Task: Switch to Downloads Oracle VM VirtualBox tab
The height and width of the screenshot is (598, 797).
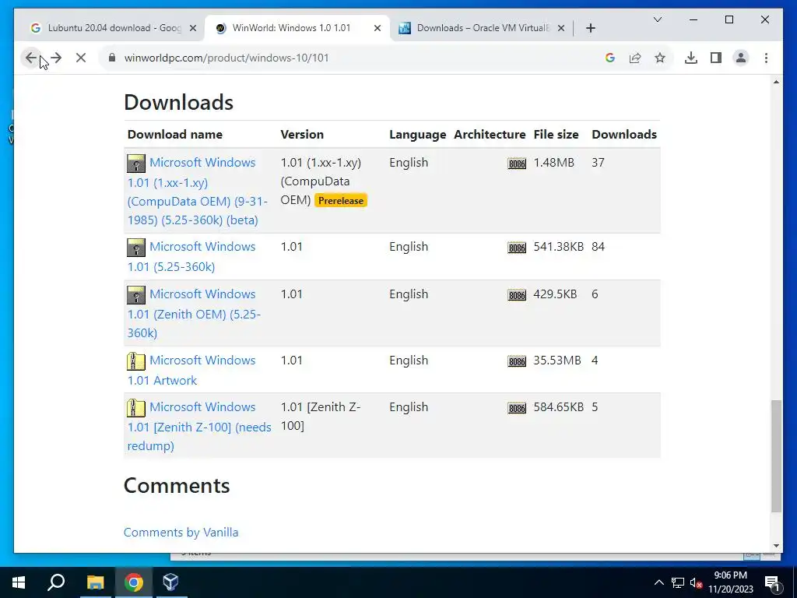Action: click(x=481, y=28)
